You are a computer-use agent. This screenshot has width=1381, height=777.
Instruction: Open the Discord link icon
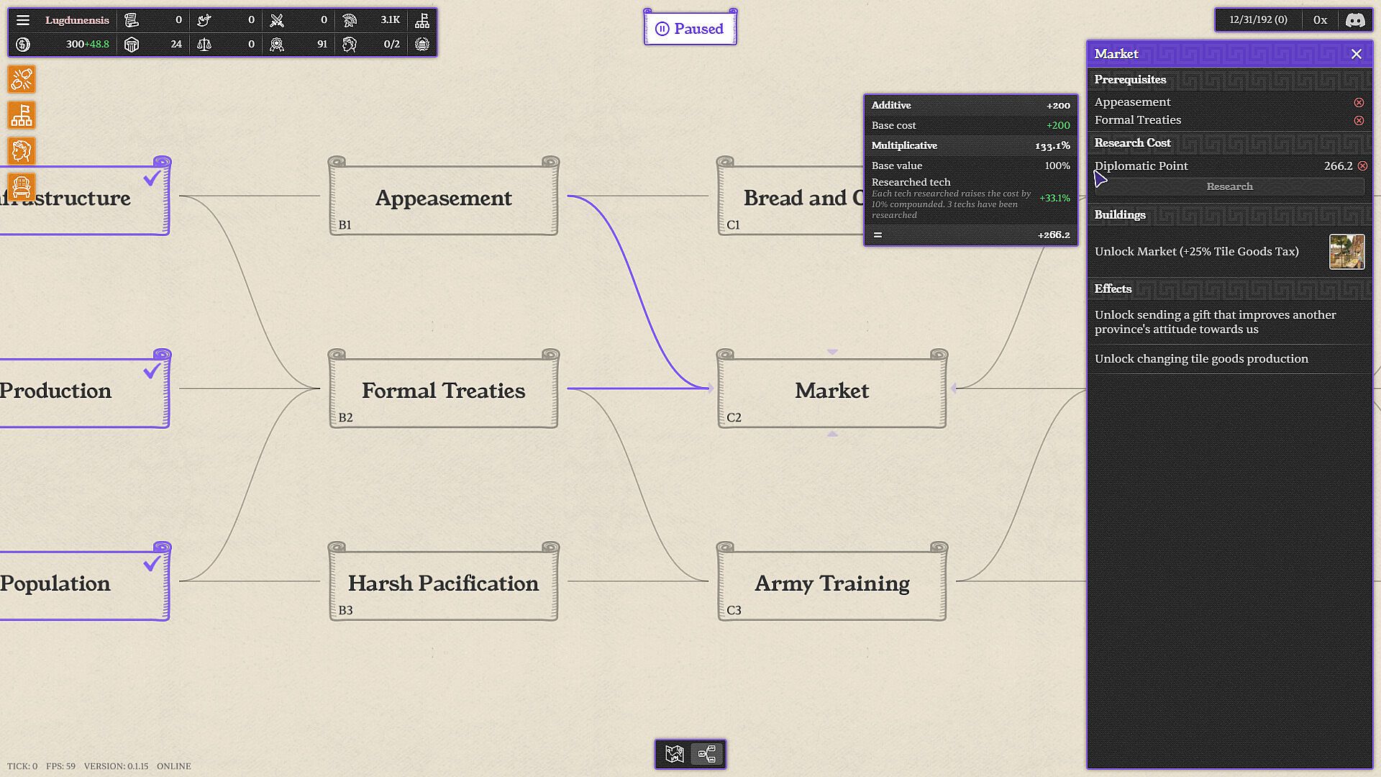coord(1355,20)
